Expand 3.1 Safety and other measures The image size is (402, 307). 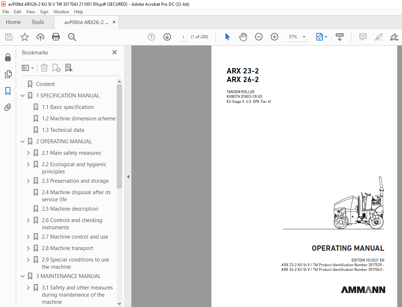(x=28, y=288)
